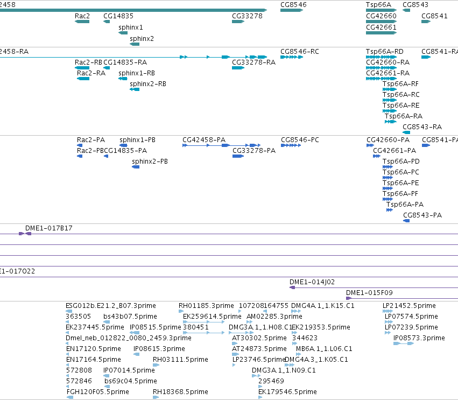Click the CG33278-RA transcript label
Screen dimensions: 458x400
coord(253,62)
